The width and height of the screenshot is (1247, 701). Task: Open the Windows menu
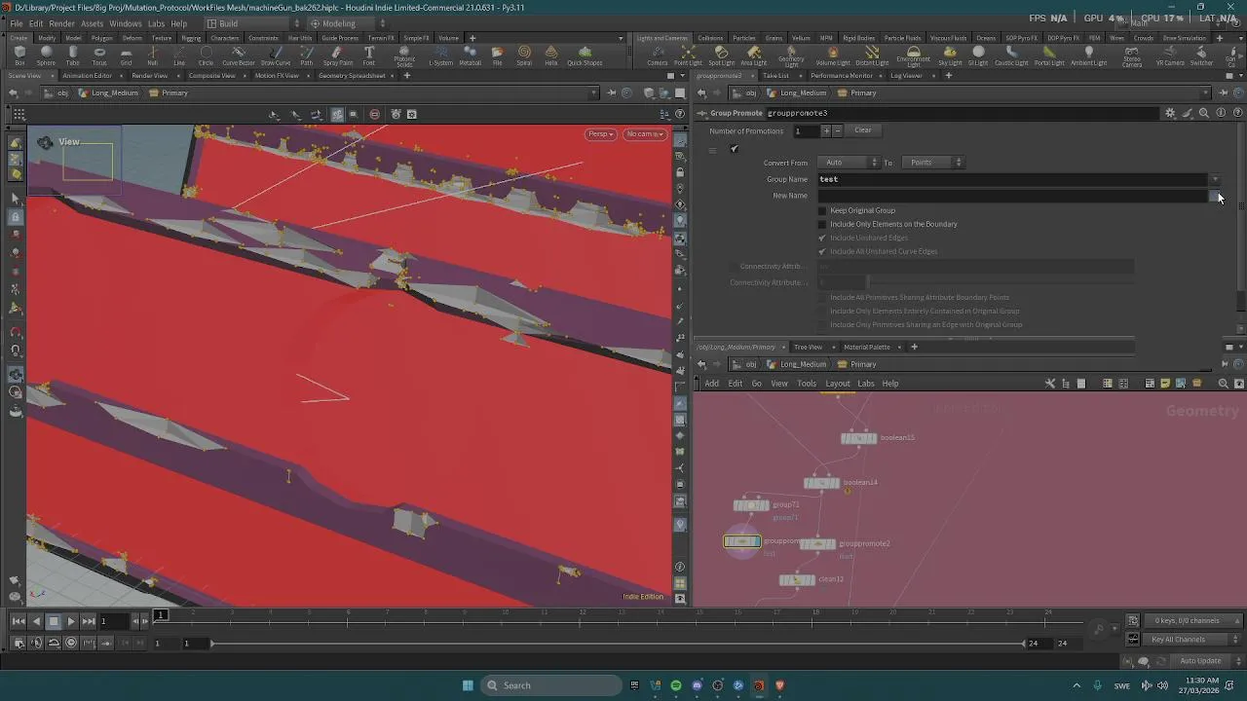point(125,23)
